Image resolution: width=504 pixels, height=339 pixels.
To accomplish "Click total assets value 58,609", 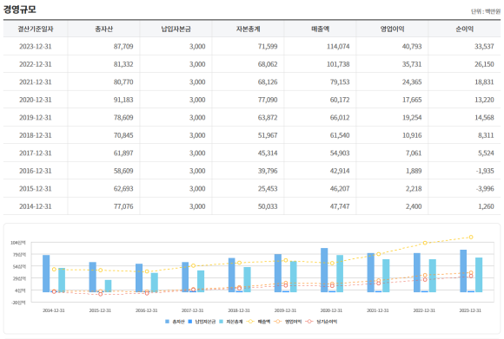I will 123,171.
